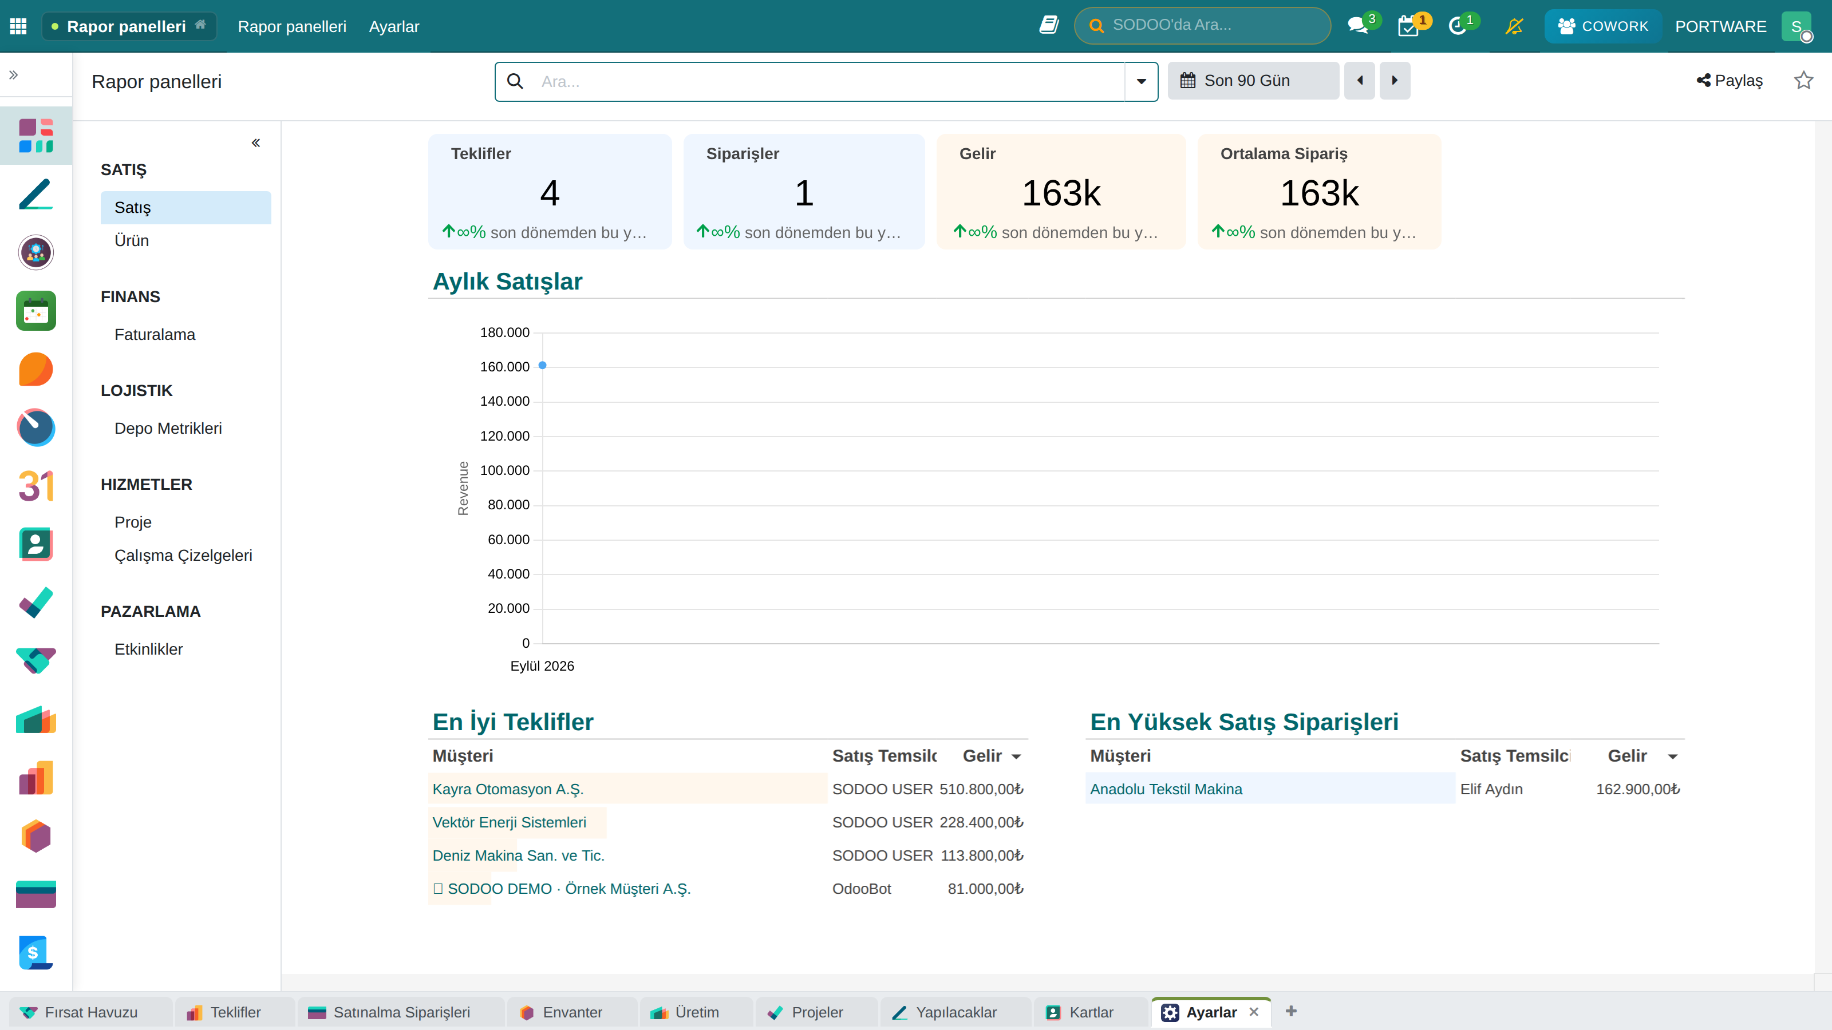Open the round purple discuss app icon

coord(36,252)
